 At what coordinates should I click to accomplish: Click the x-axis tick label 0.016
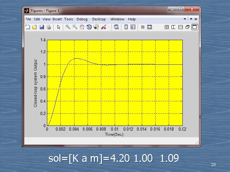pyautogui.click(x=155, y=129)
